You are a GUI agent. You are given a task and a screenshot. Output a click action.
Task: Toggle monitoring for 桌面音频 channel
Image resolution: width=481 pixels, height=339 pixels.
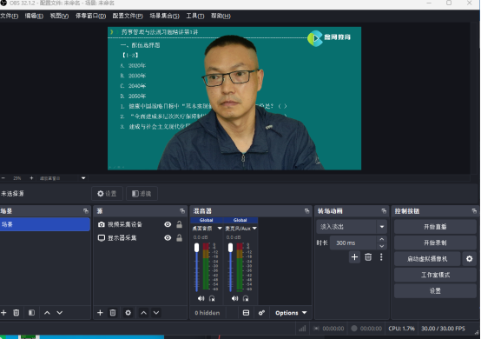click(212, 298)
